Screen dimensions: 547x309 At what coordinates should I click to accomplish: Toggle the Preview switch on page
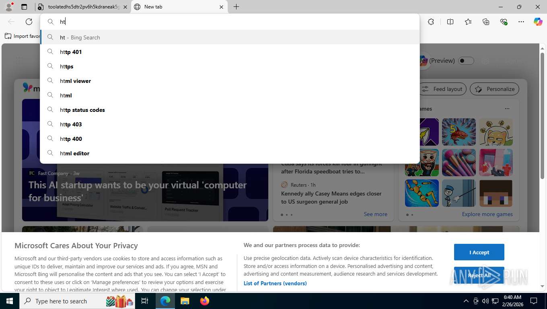click(466, 61)
